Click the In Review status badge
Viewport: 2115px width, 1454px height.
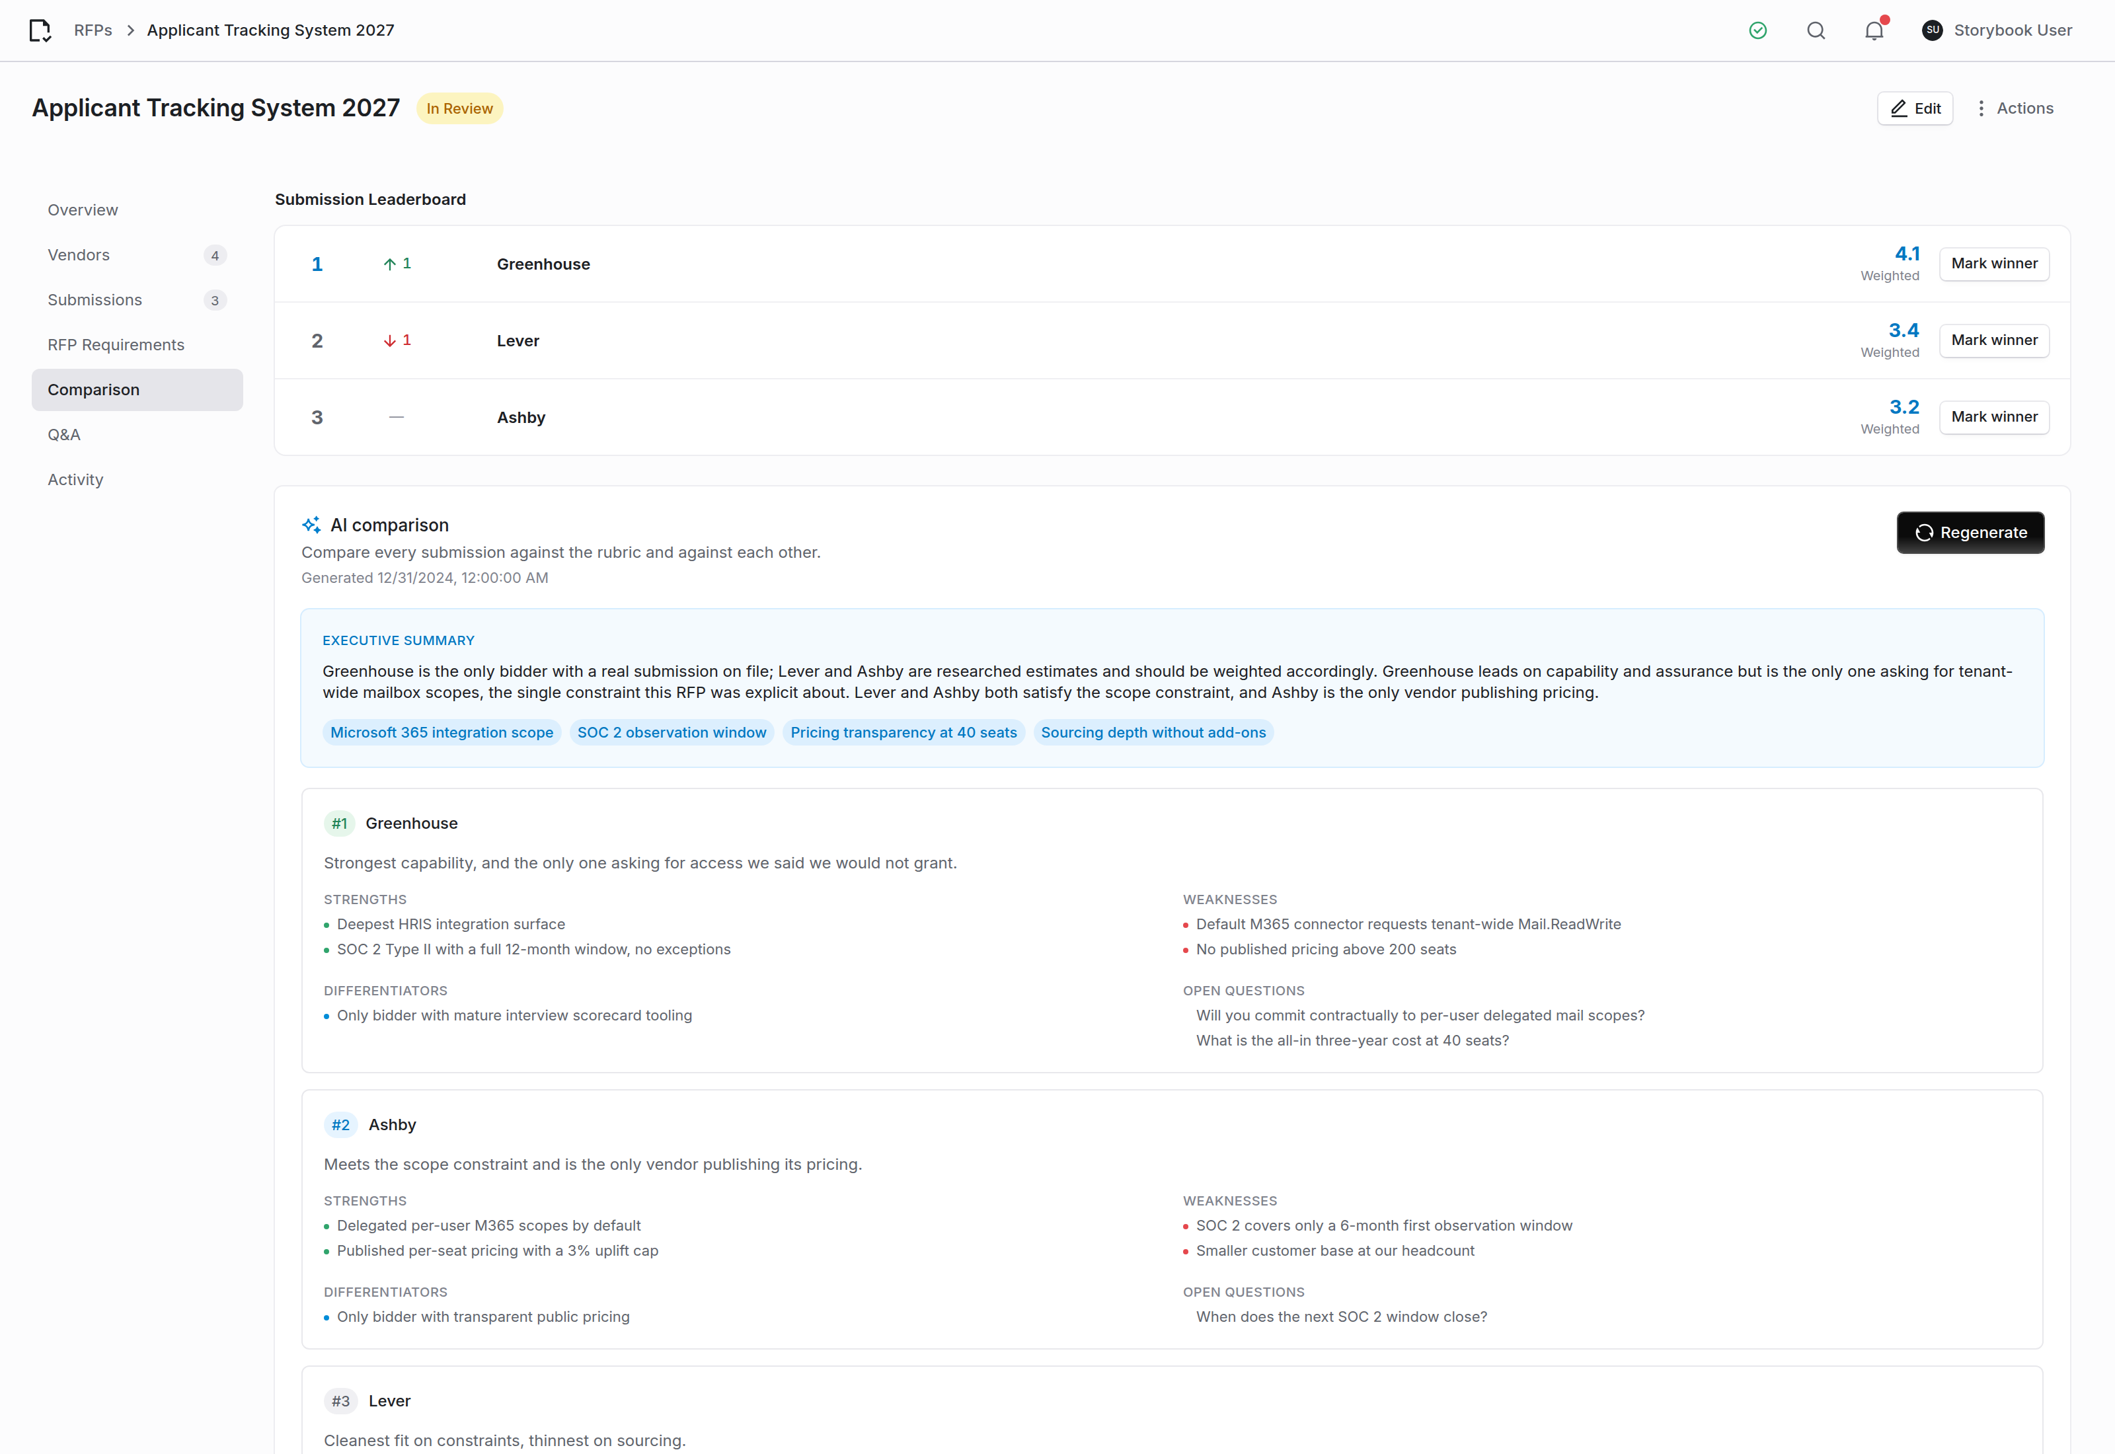[459, 108]
